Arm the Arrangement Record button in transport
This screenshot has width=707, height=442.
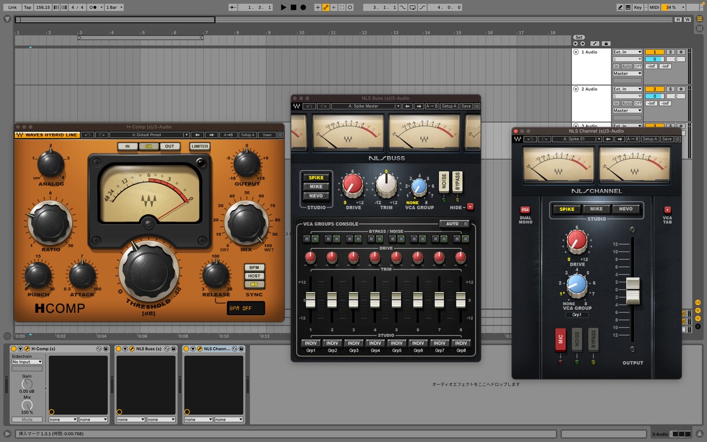[x=303, y=8]
